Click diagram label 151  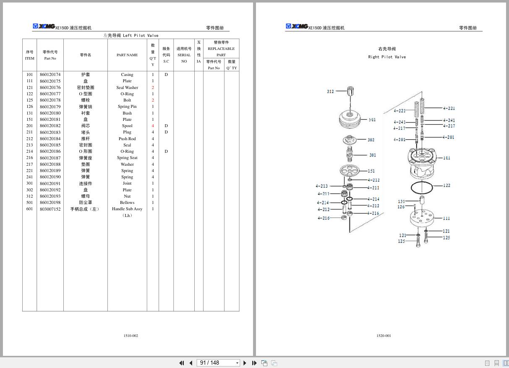tap(371, 171)
